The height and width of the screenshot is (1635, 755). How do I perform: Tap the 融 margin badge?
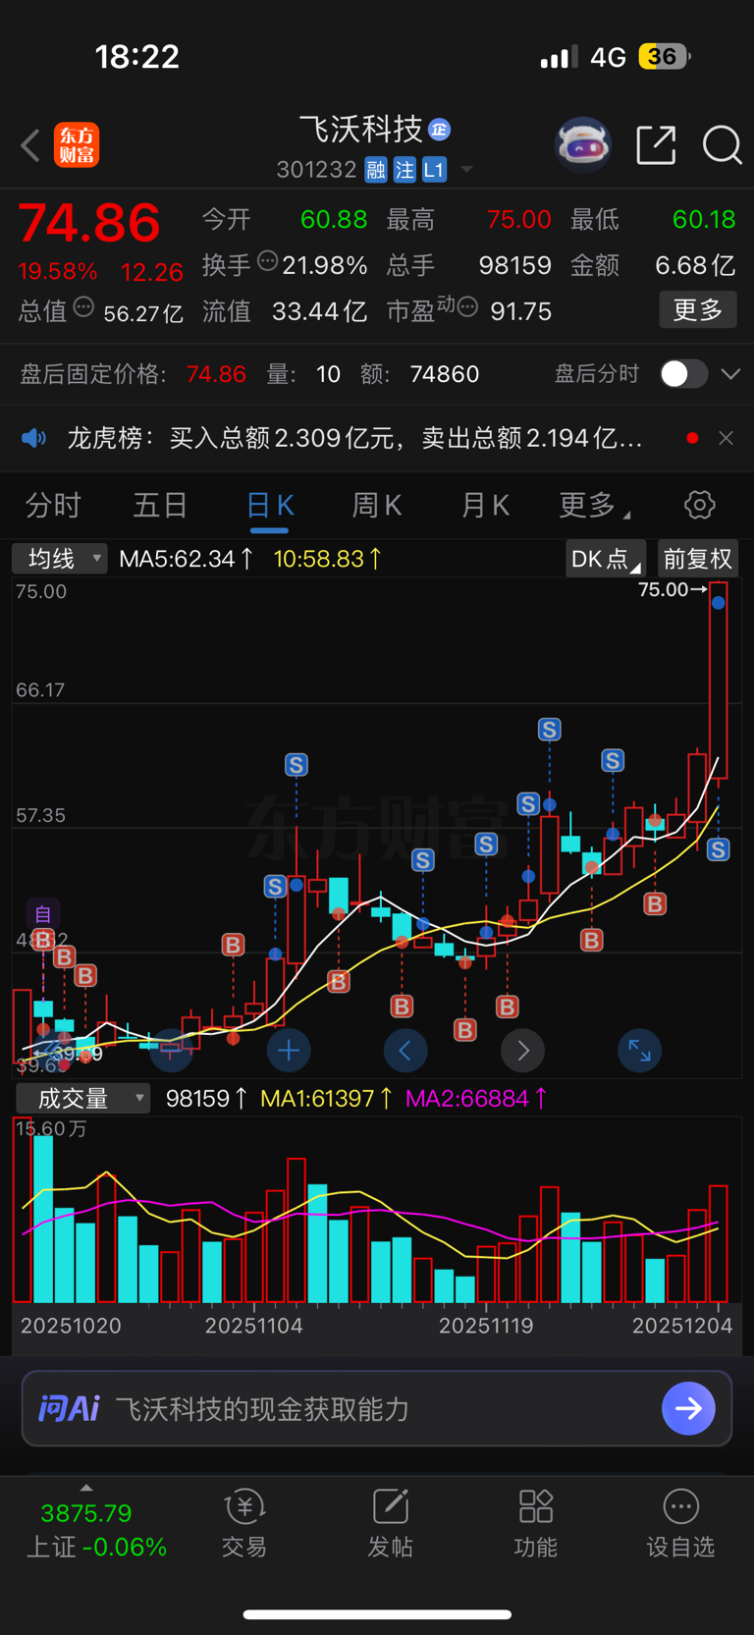tap(376, 170)
